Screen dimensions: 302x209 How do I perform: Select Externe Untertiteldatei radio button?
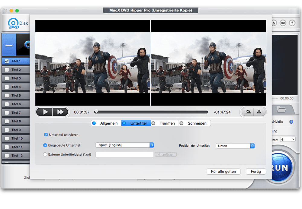(45, 154)
